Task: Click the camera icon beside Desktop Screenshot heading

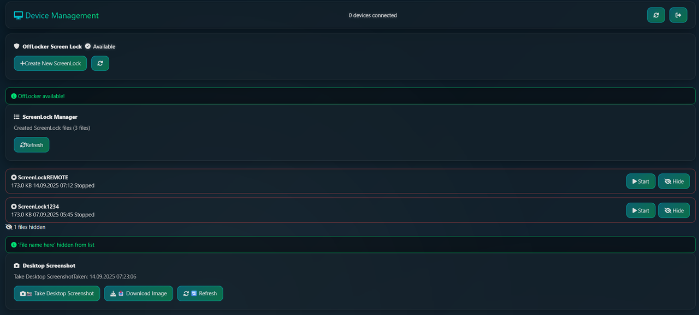Action: (16, 265)
